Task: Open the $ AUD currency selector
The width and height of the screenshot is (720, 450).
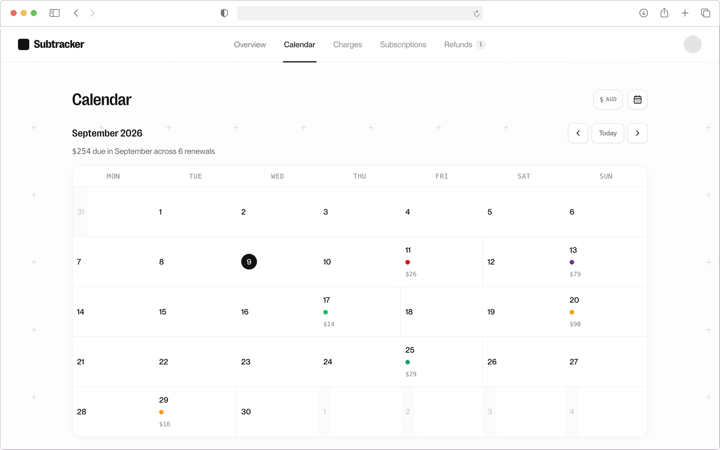Action: (608, 100)
